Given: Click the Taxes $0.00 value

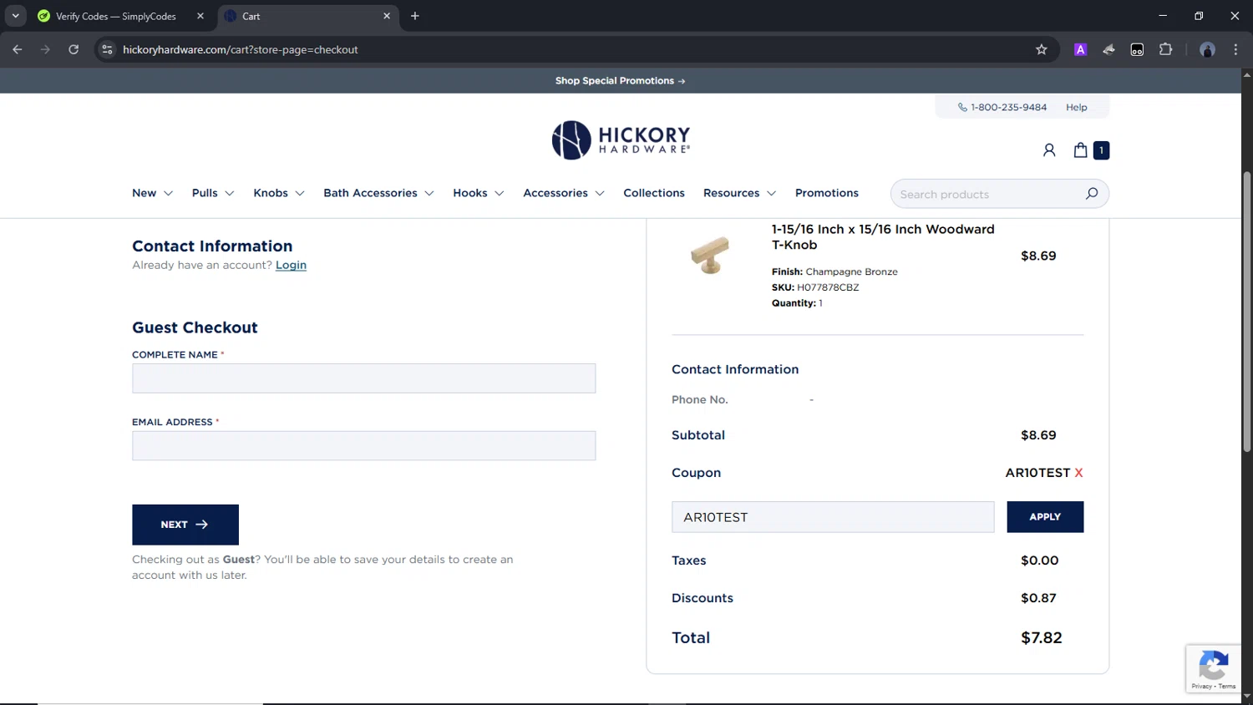Looking at the screenshot, I should (x=1039, y=560).
